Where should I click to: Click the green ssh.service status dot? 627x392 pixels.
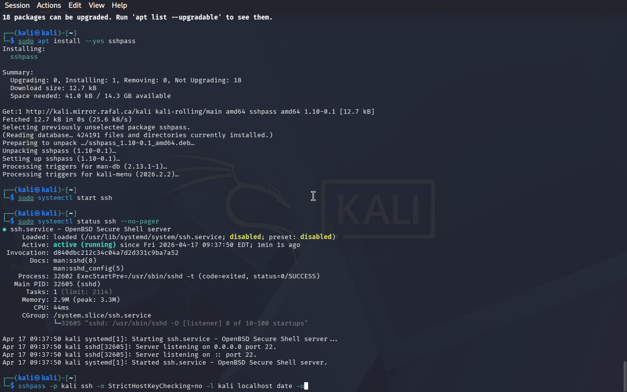coord(4,229)
